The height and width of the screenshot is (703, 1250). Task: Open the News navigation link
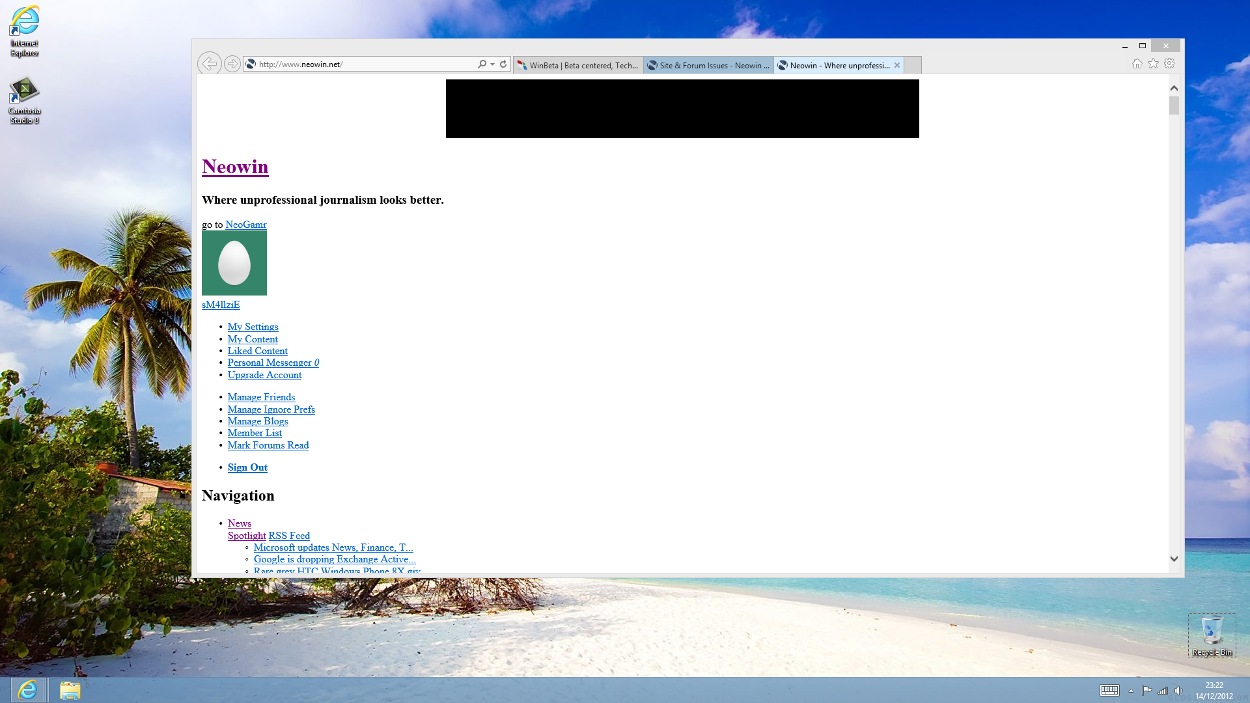tap(240, 523)
